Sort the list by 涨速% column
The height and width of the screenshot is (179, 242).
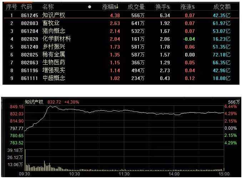(188, 7)
